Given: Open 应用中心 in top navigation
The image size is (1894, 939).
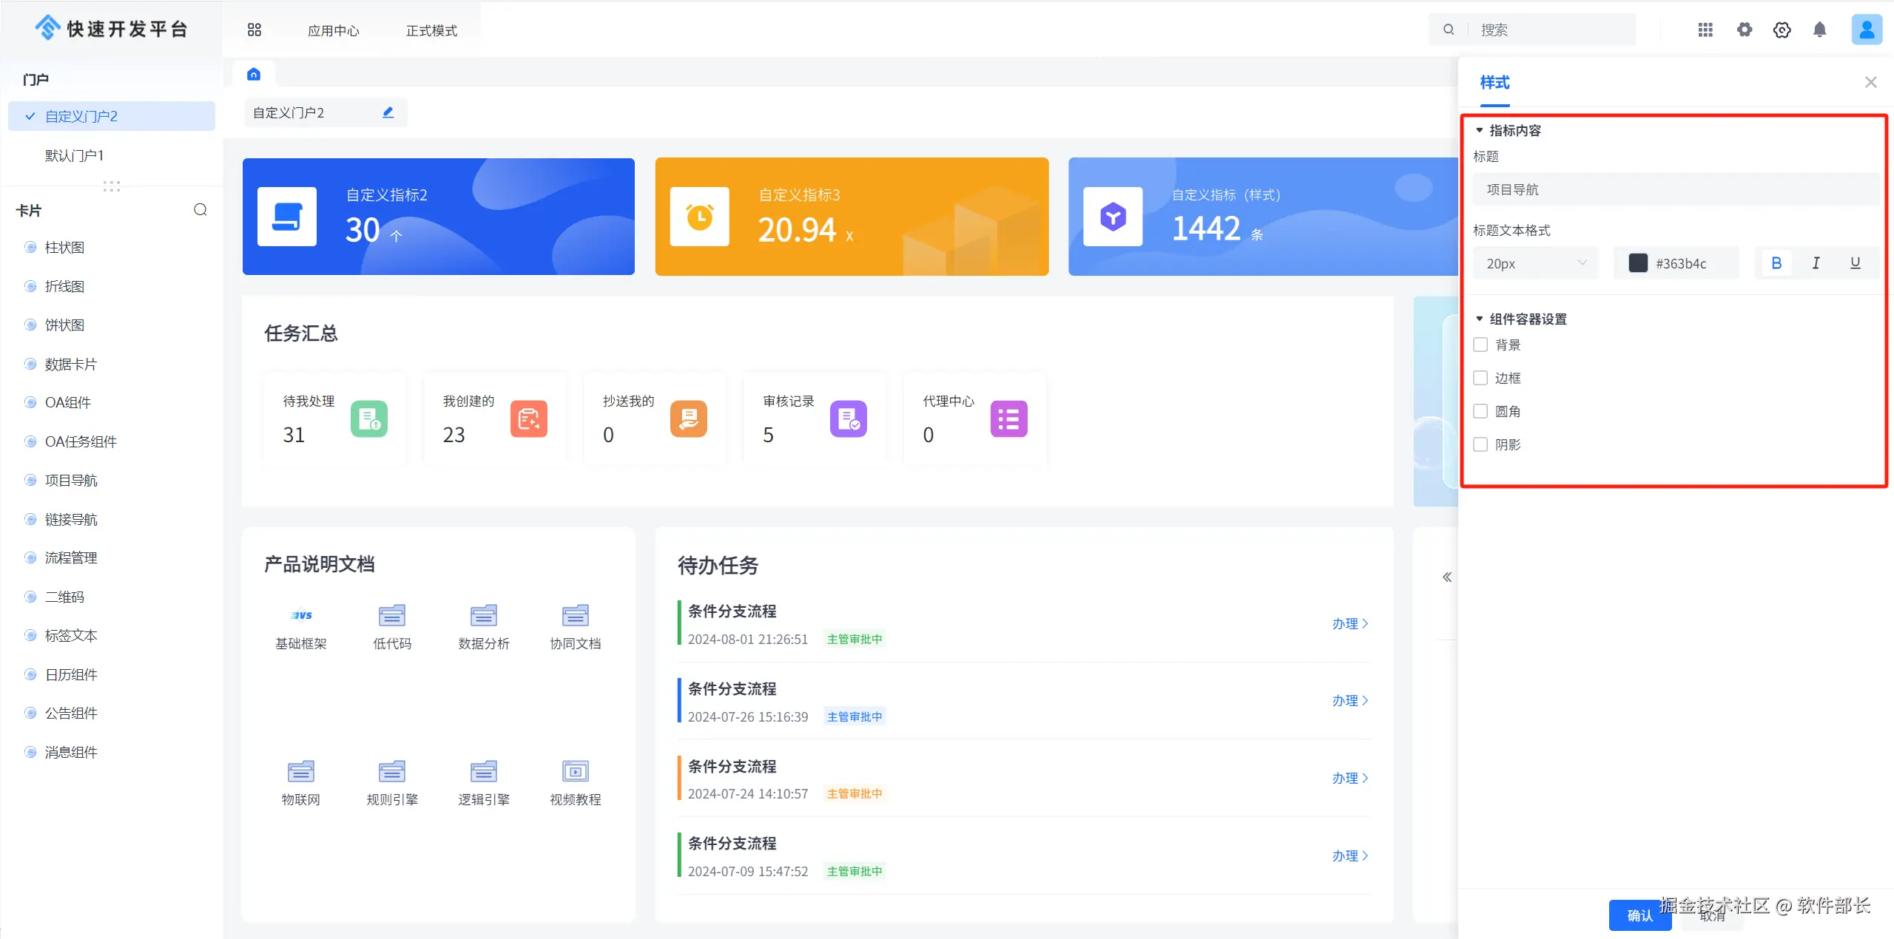Looking at the screenshot, I should (333, 30).
